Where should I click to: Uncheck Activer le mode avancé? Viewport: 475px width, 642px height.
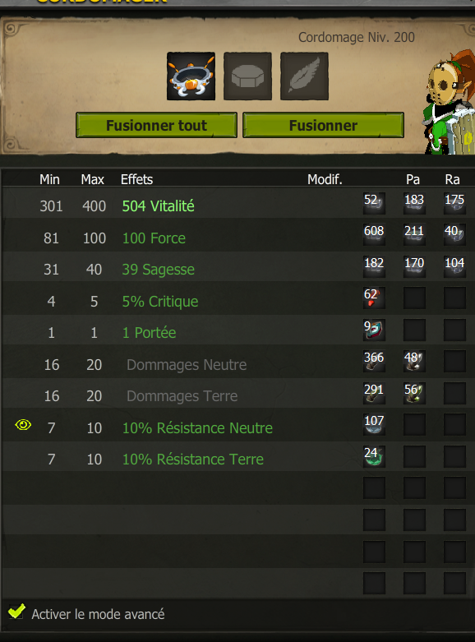pyautogui.click(x=16, y=612)
